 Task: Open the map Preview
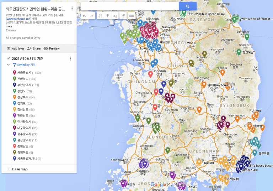[x=51, y=48]
